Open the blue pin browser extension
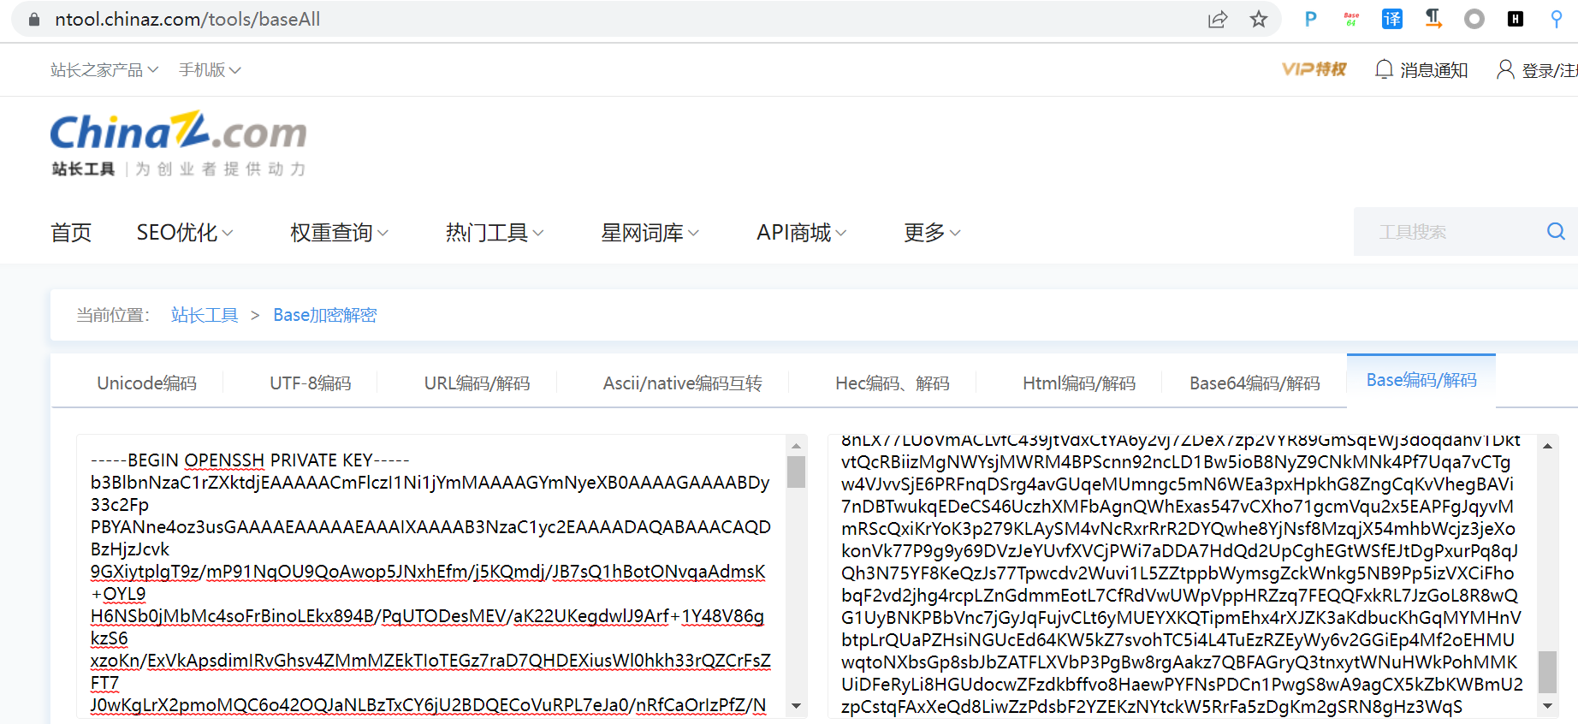Viewport: 1578px width, 724px height. [1557, 19]
